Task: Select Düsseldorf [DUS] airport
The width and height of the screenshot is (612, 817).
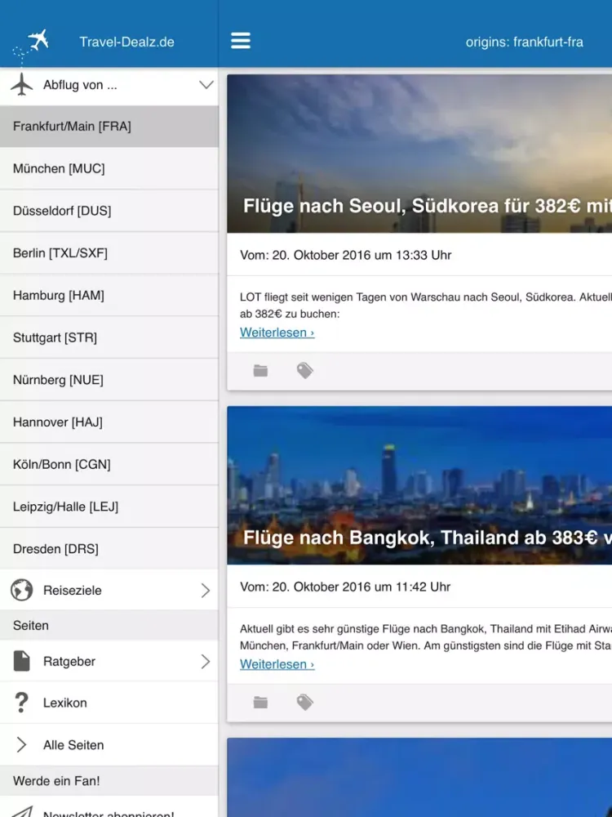Action: pyautogui.click(x=109, y=211)
